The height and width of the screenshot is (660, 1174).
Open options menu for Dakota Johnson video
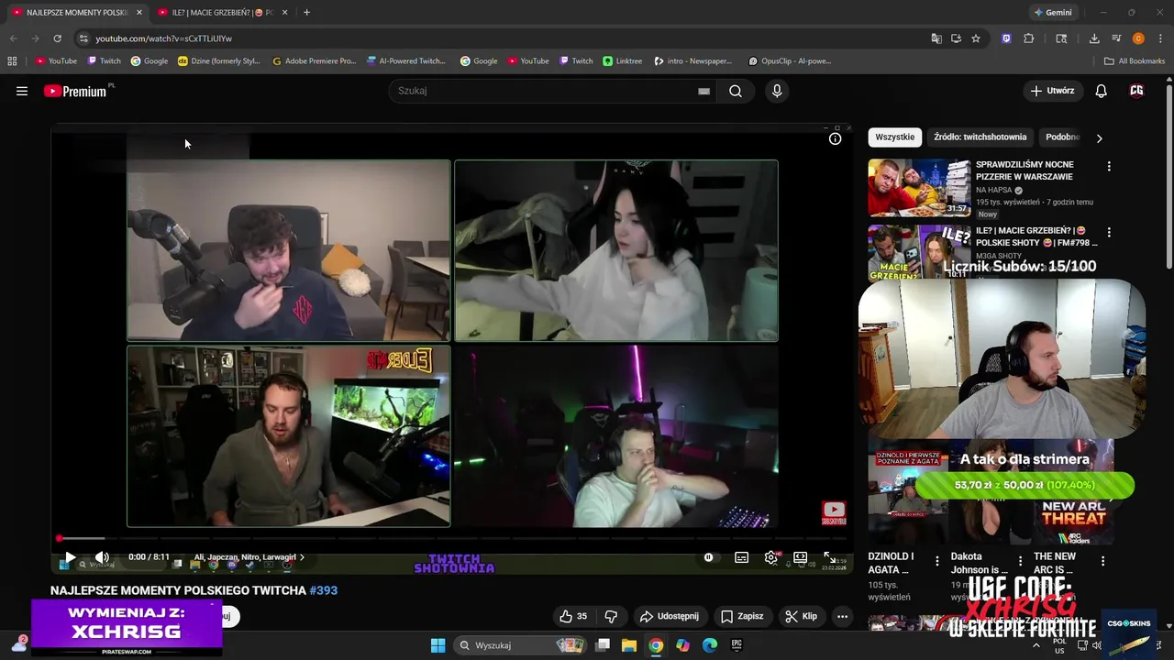[1020, 561]
